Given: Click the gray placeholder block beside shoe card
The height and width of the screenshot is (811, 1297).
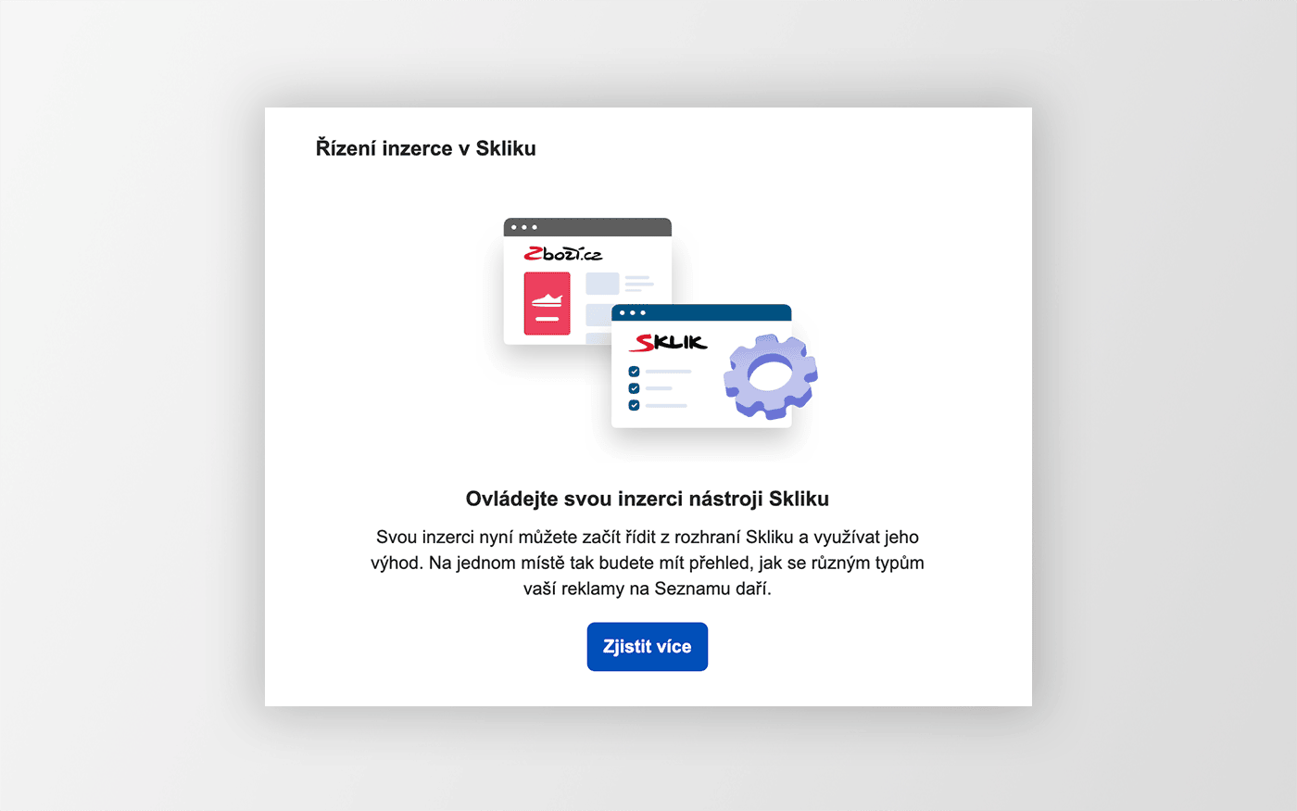Looking at the screenshot, I should 602,284.
